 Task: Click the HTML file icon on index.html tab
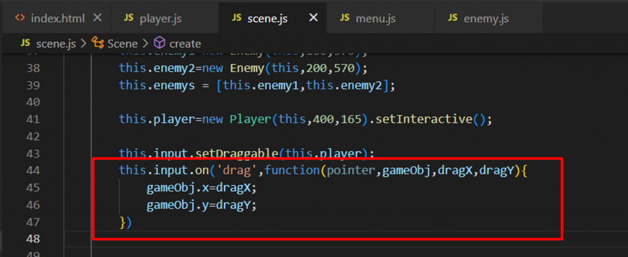tap(20, 18)
